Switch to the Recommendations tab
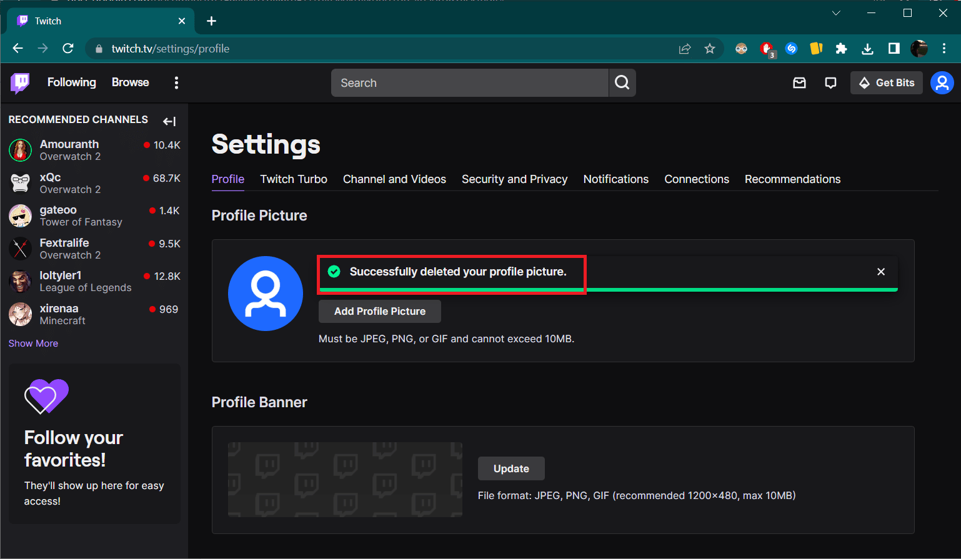961x559 pixels. (792, 179)
